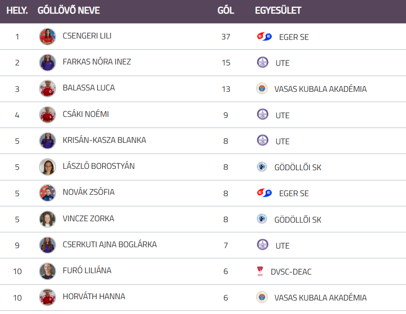Open Furó Liliána's player avatar
Image resolution: width=406 pixels, height=314 pixels.
click(x=47, y=271)
